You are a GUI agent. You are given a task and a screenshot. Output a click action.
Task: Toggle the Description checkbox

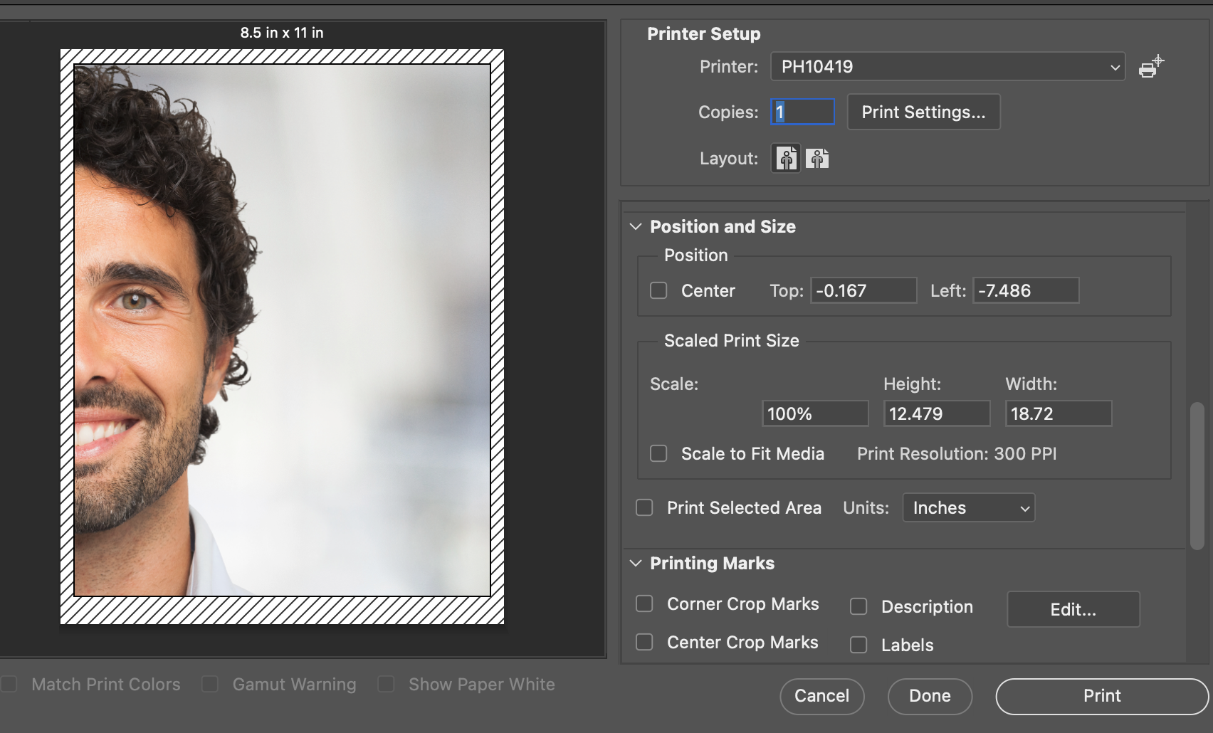(858, 607)
